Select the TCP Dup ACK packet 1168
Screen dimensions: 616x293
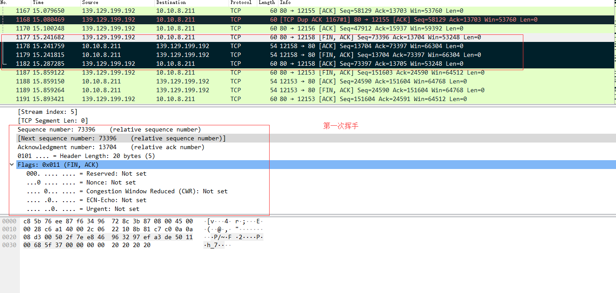click(x=308, y=19)
